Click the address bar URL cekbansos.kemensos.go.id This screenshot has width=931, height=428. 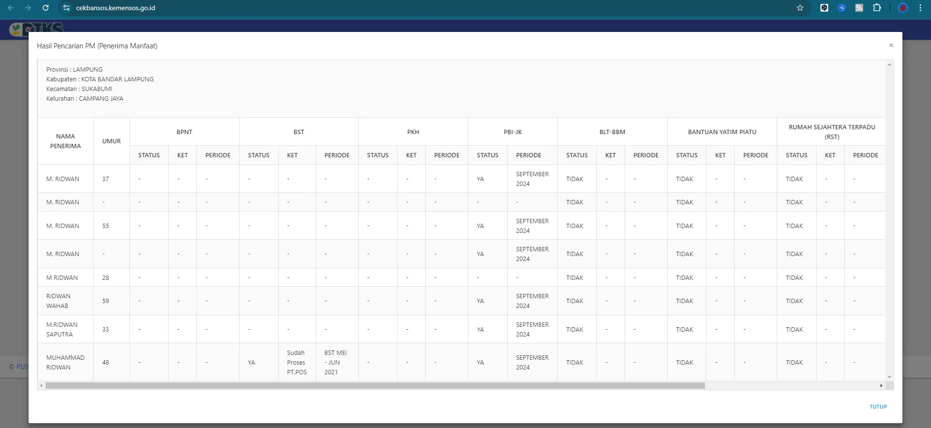coord(115,8)
